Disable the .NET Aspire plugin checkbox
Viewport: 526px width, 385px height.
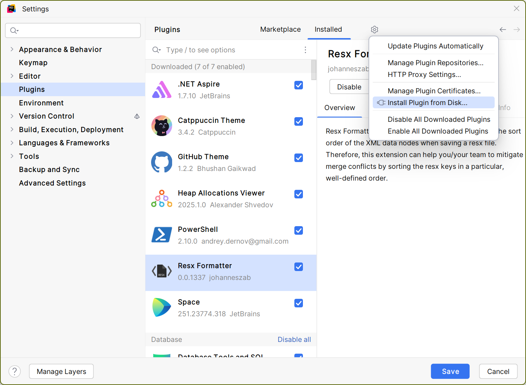299,85
